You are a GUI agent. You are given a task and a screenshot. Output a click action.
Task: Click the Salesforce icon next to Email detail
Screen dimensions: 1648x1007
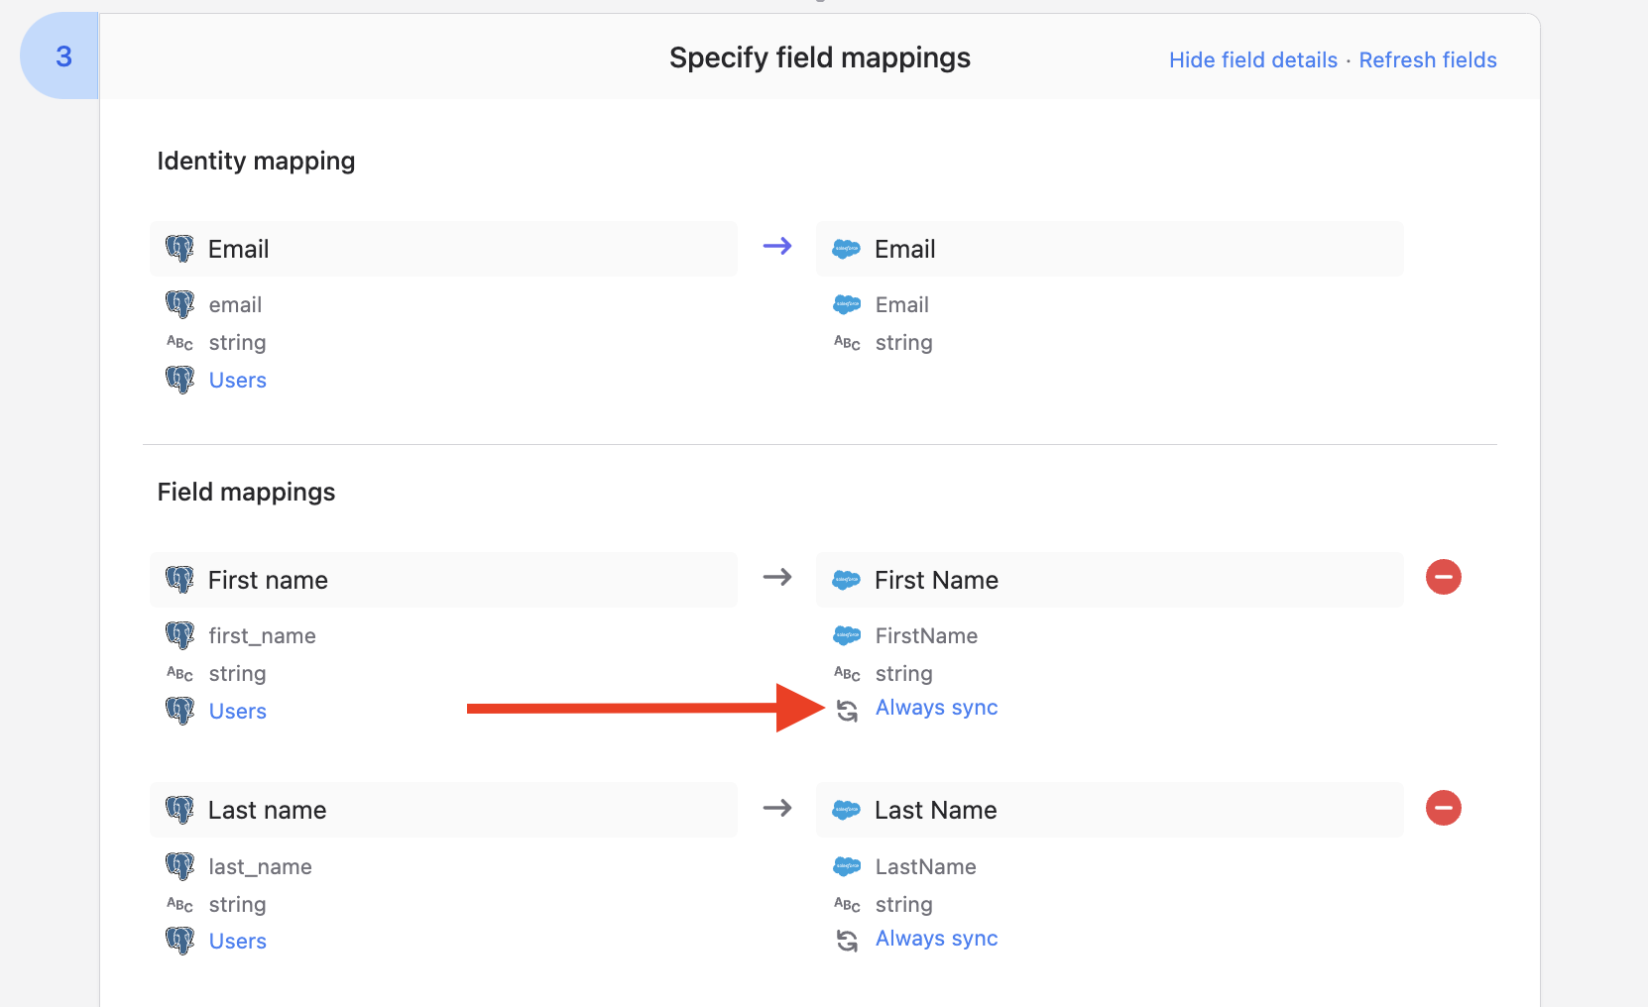click(847, 304)
